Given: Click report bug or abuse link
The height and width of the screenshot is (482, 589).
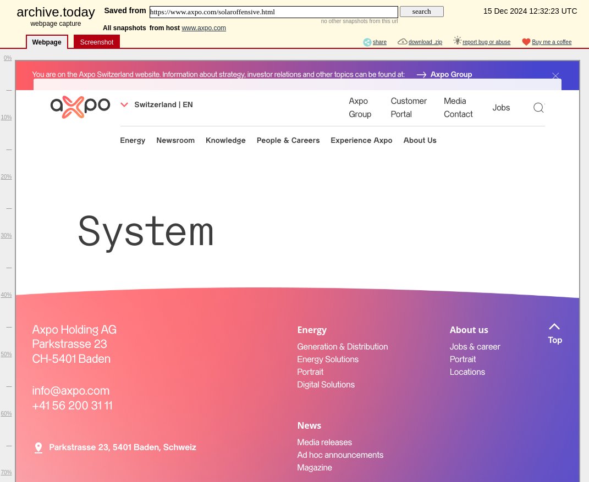Looking at the screenshot, I should click(x=487, y=42).
